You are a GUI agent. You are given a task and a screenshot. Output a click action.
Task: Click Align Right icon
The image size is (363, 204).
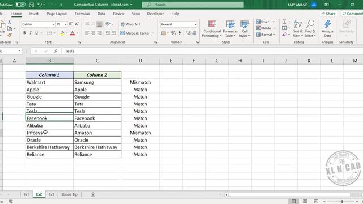click(99, 33)
